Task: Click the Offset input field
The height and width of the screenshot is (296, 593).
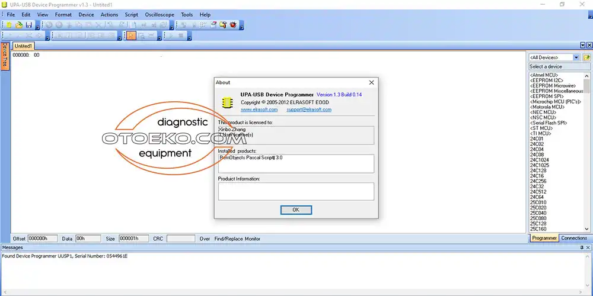Action: click(x=42, y=239)
